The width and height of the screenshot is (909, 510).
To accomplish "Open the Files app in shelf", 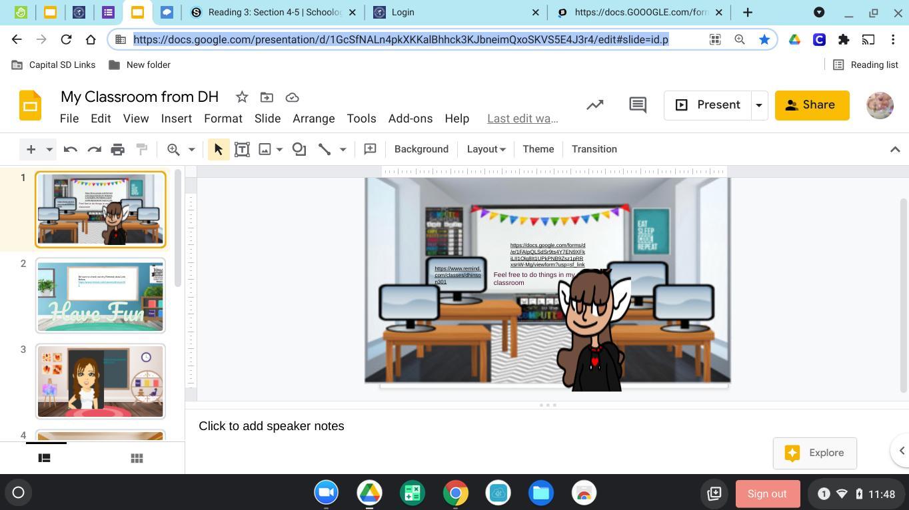I will (x=541, y=493).
